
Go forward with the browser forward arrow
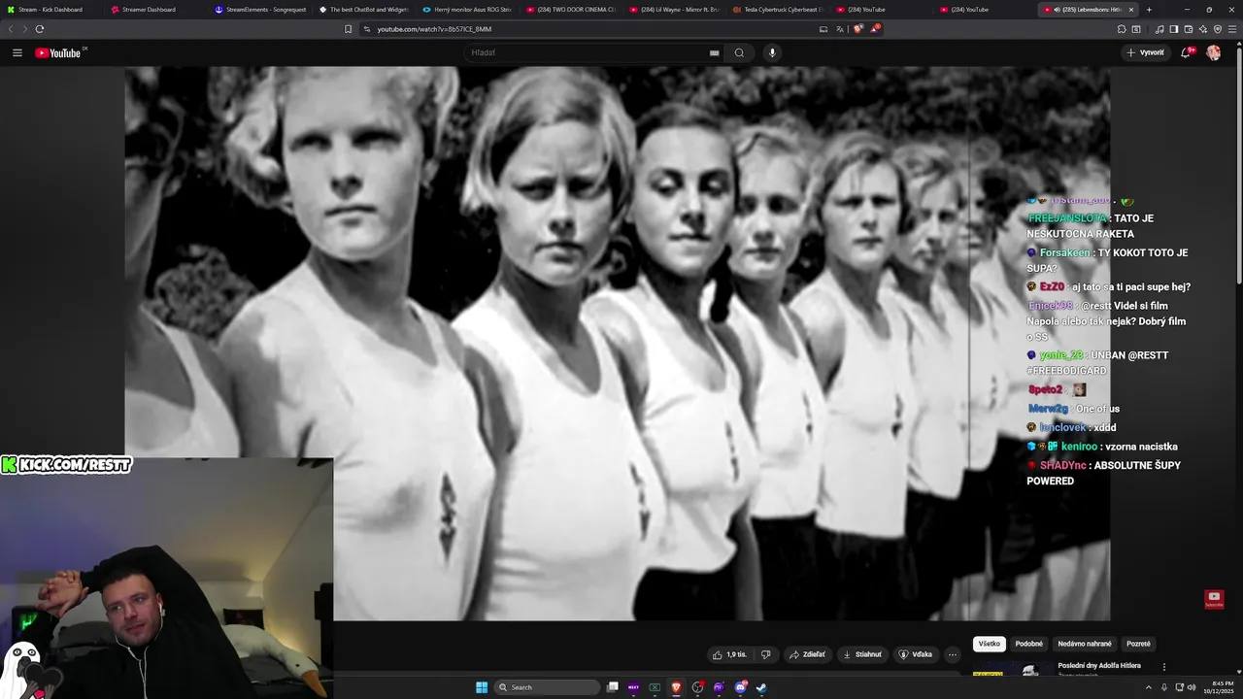click(x=24, y=29)
